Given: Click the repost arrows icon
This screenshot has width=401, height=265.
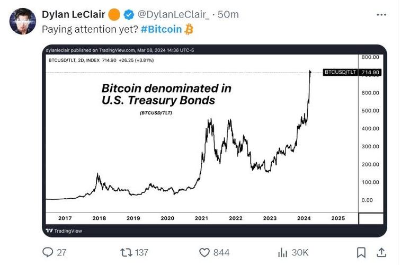Looking at the screenshot, I should click(x=127, y=252).
